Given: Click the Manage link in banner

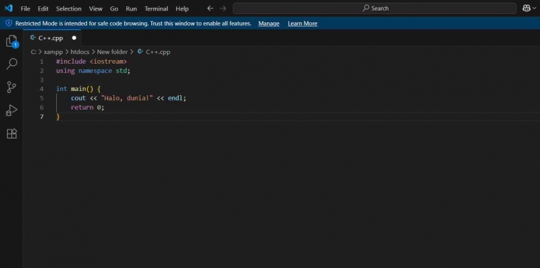Looking at the screenshot, I should (269, 23).
